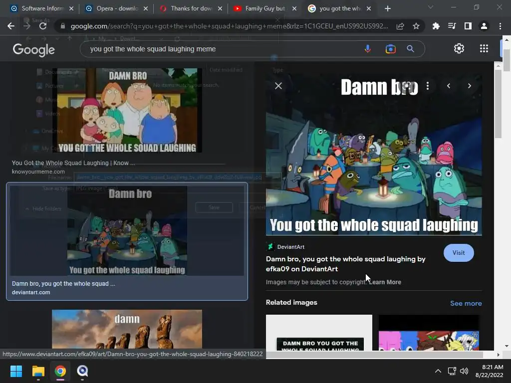The width and height of the screenshot is (511, 383).
Task: Open related image with black text banner
Action: click(319, 333)
